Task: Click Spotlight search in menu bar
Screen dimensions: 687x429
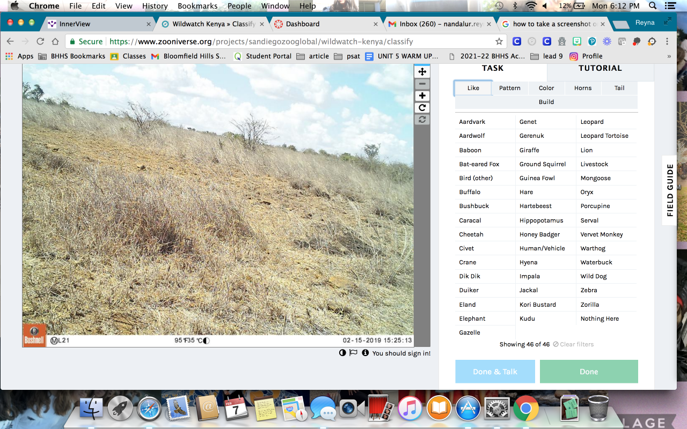Action: pos(653,6)
